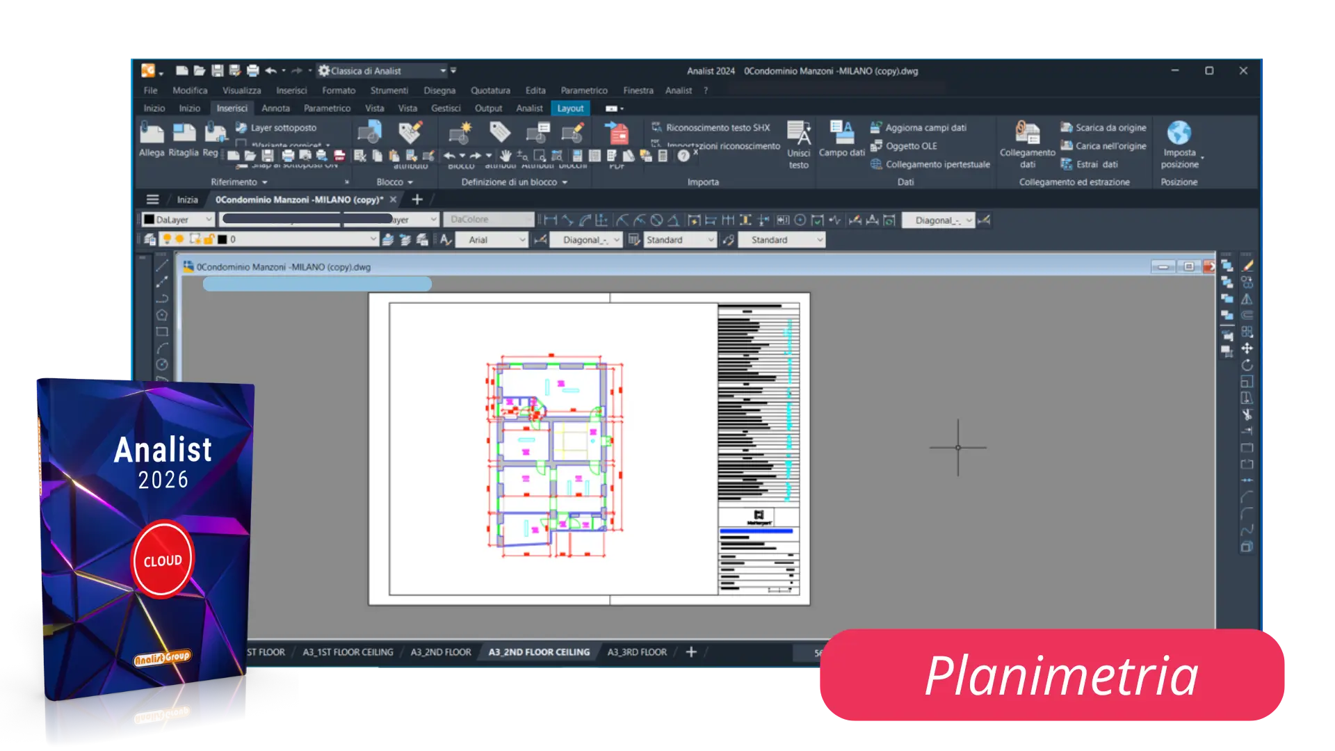The height and width of the screenshot is (751, 1335).
Task: Open the Quotatura menu
Action: pyautogui.click(x=490, y=90)
